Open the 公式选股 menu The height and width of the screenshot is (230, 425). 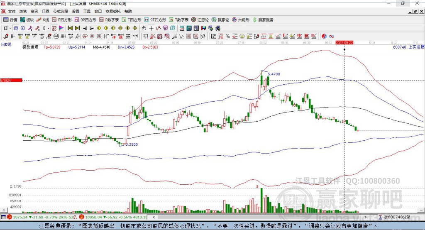[x=61, y=11]
